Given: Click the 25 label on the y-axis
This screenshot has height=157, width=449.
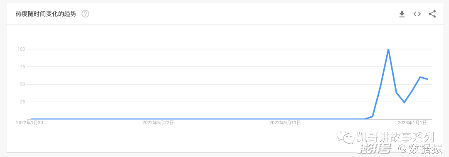Looking at the screenshot, I should point(22,102).
